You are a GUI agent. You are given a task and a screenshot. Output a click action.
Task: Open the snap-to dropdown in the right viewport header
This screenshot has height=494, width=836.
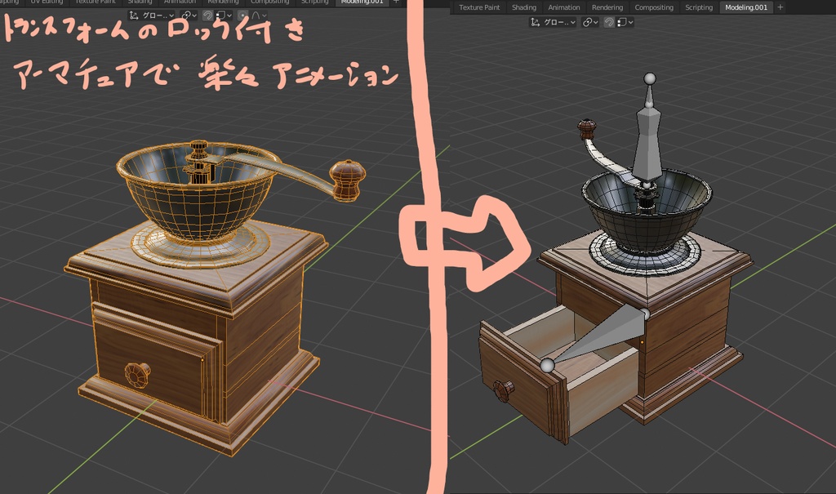(629, 23)
